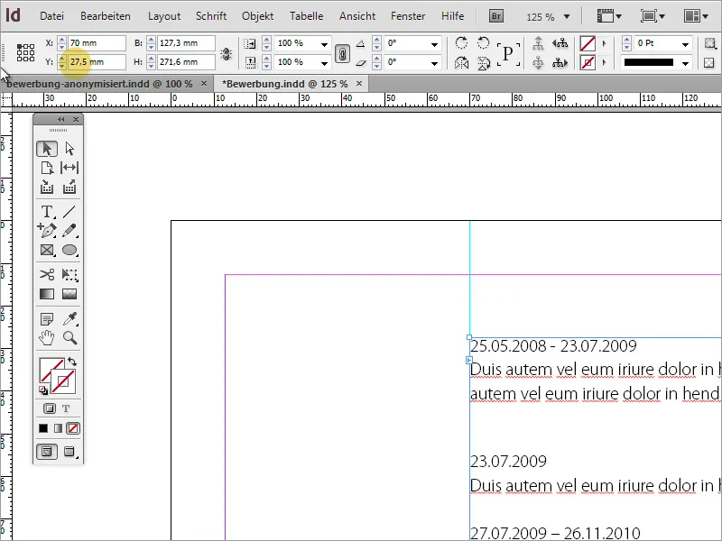Select the Rectangle Frame tool

(47, 250)
